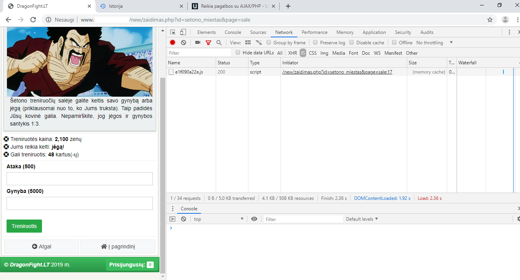This screenshot has width=520, height=280.
Task: Click the Ataka (500) input field
Action: pos(80,179)
